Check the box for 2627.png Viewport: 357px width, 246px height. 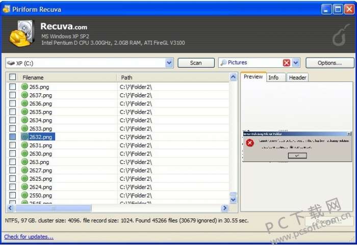pyautogui.click(x=13, y=170)
